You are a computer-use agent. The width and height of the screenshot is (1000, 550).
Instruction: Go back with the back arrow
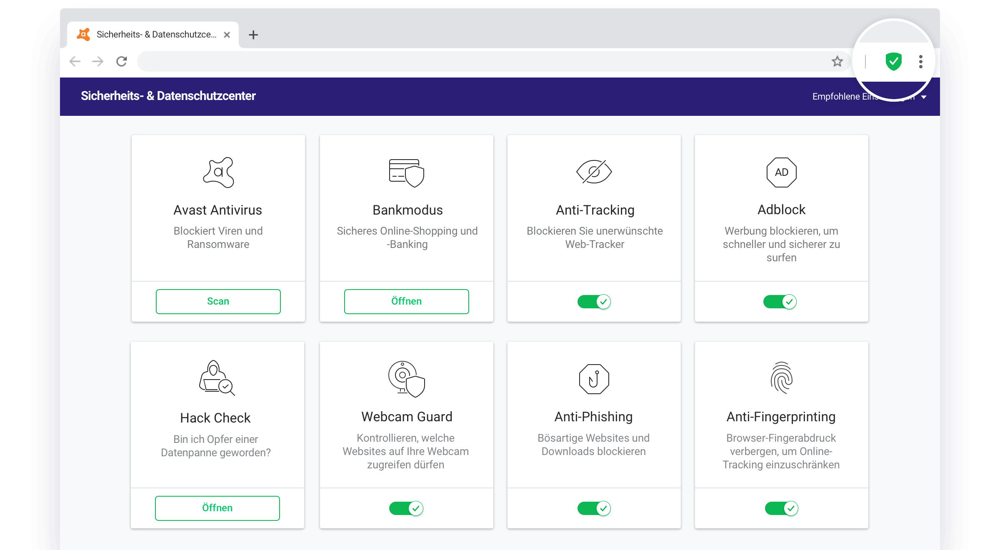pos(75,62)
